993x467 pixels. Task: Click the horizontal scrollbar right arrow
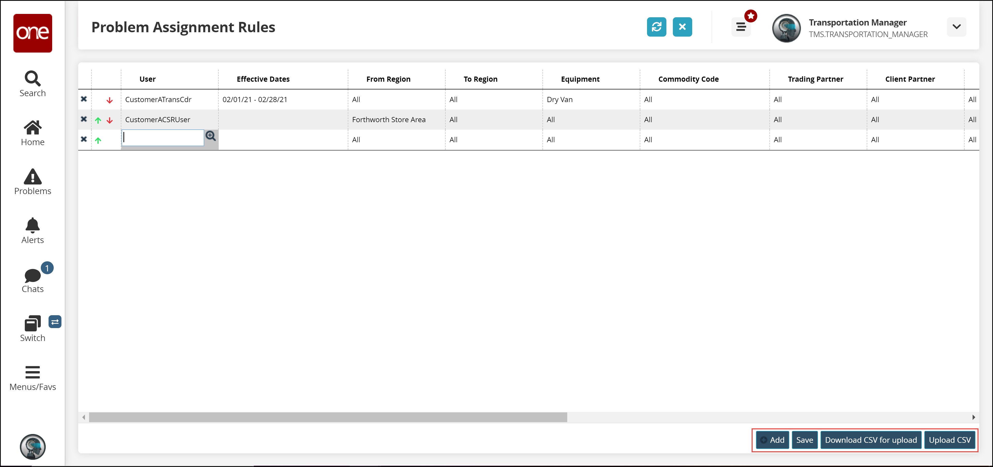(x=973, y=417)
